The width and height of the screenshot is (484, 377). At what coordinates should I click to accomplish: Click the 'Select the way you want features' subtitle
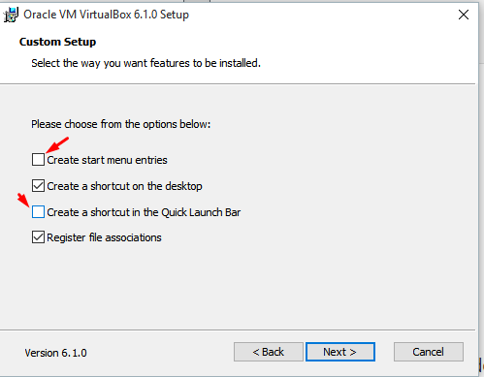[145, 63]
